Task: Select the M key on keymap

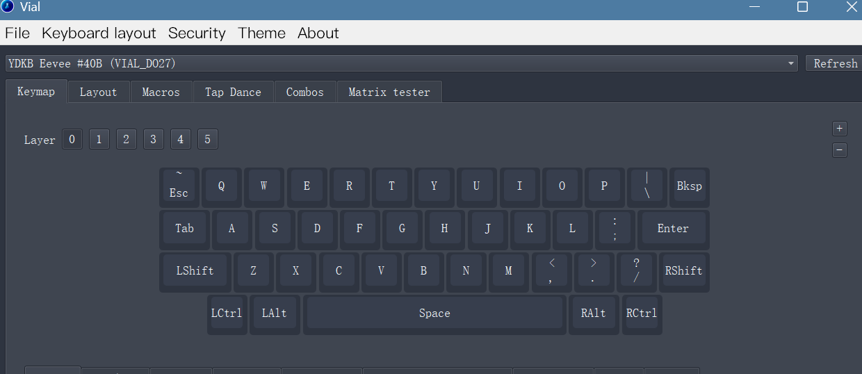Action: [x=508, y=272]
